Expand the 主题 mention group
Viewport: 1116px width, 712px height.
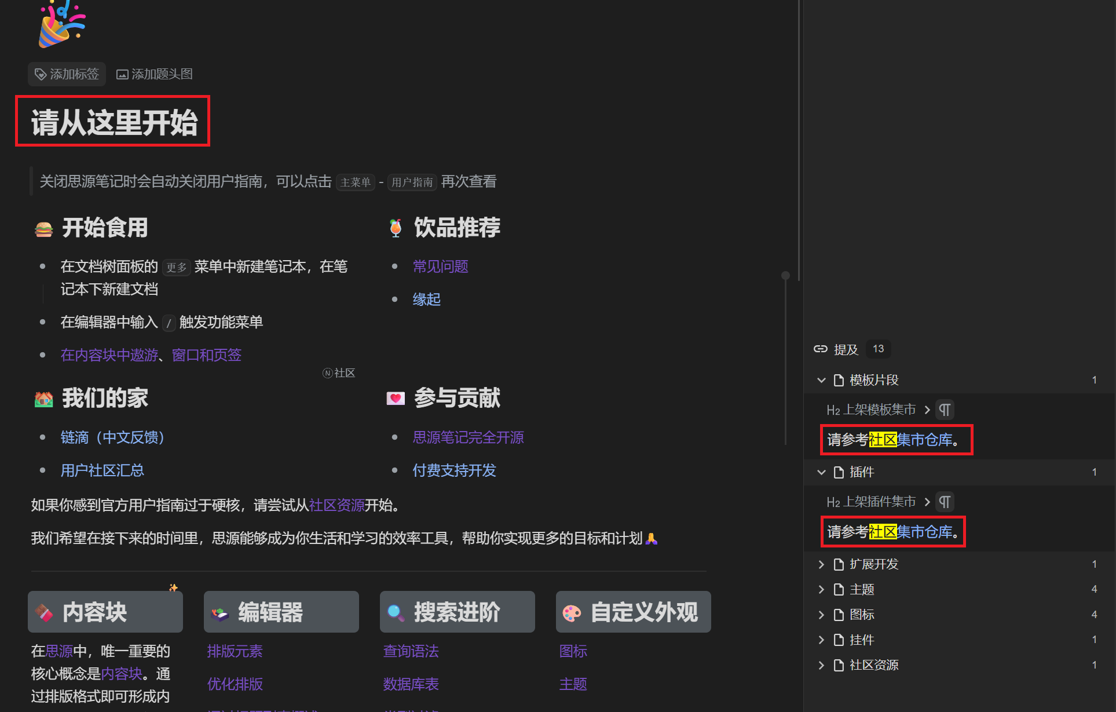tap(822, 589)
